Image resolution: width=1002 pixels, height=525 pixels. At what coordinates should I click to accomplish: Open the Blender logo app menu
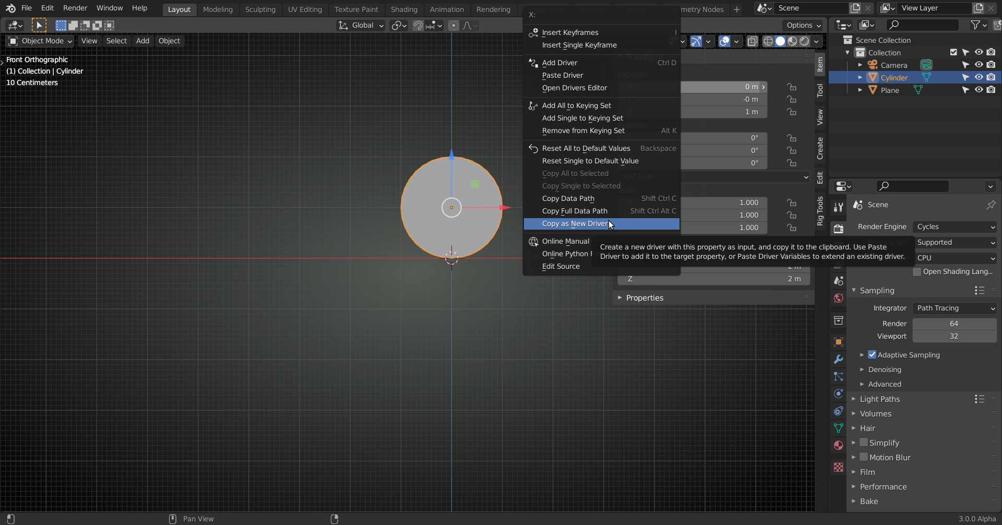click(10, 8)
